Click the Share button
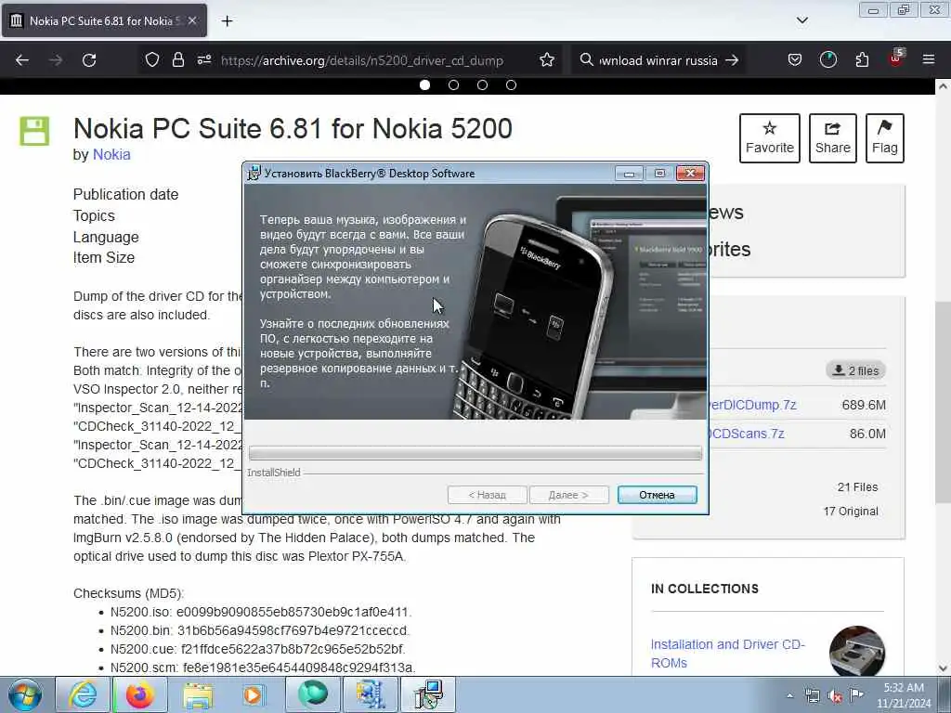The image size is (951, 713). pyautogui.click(x=833, y=138)
